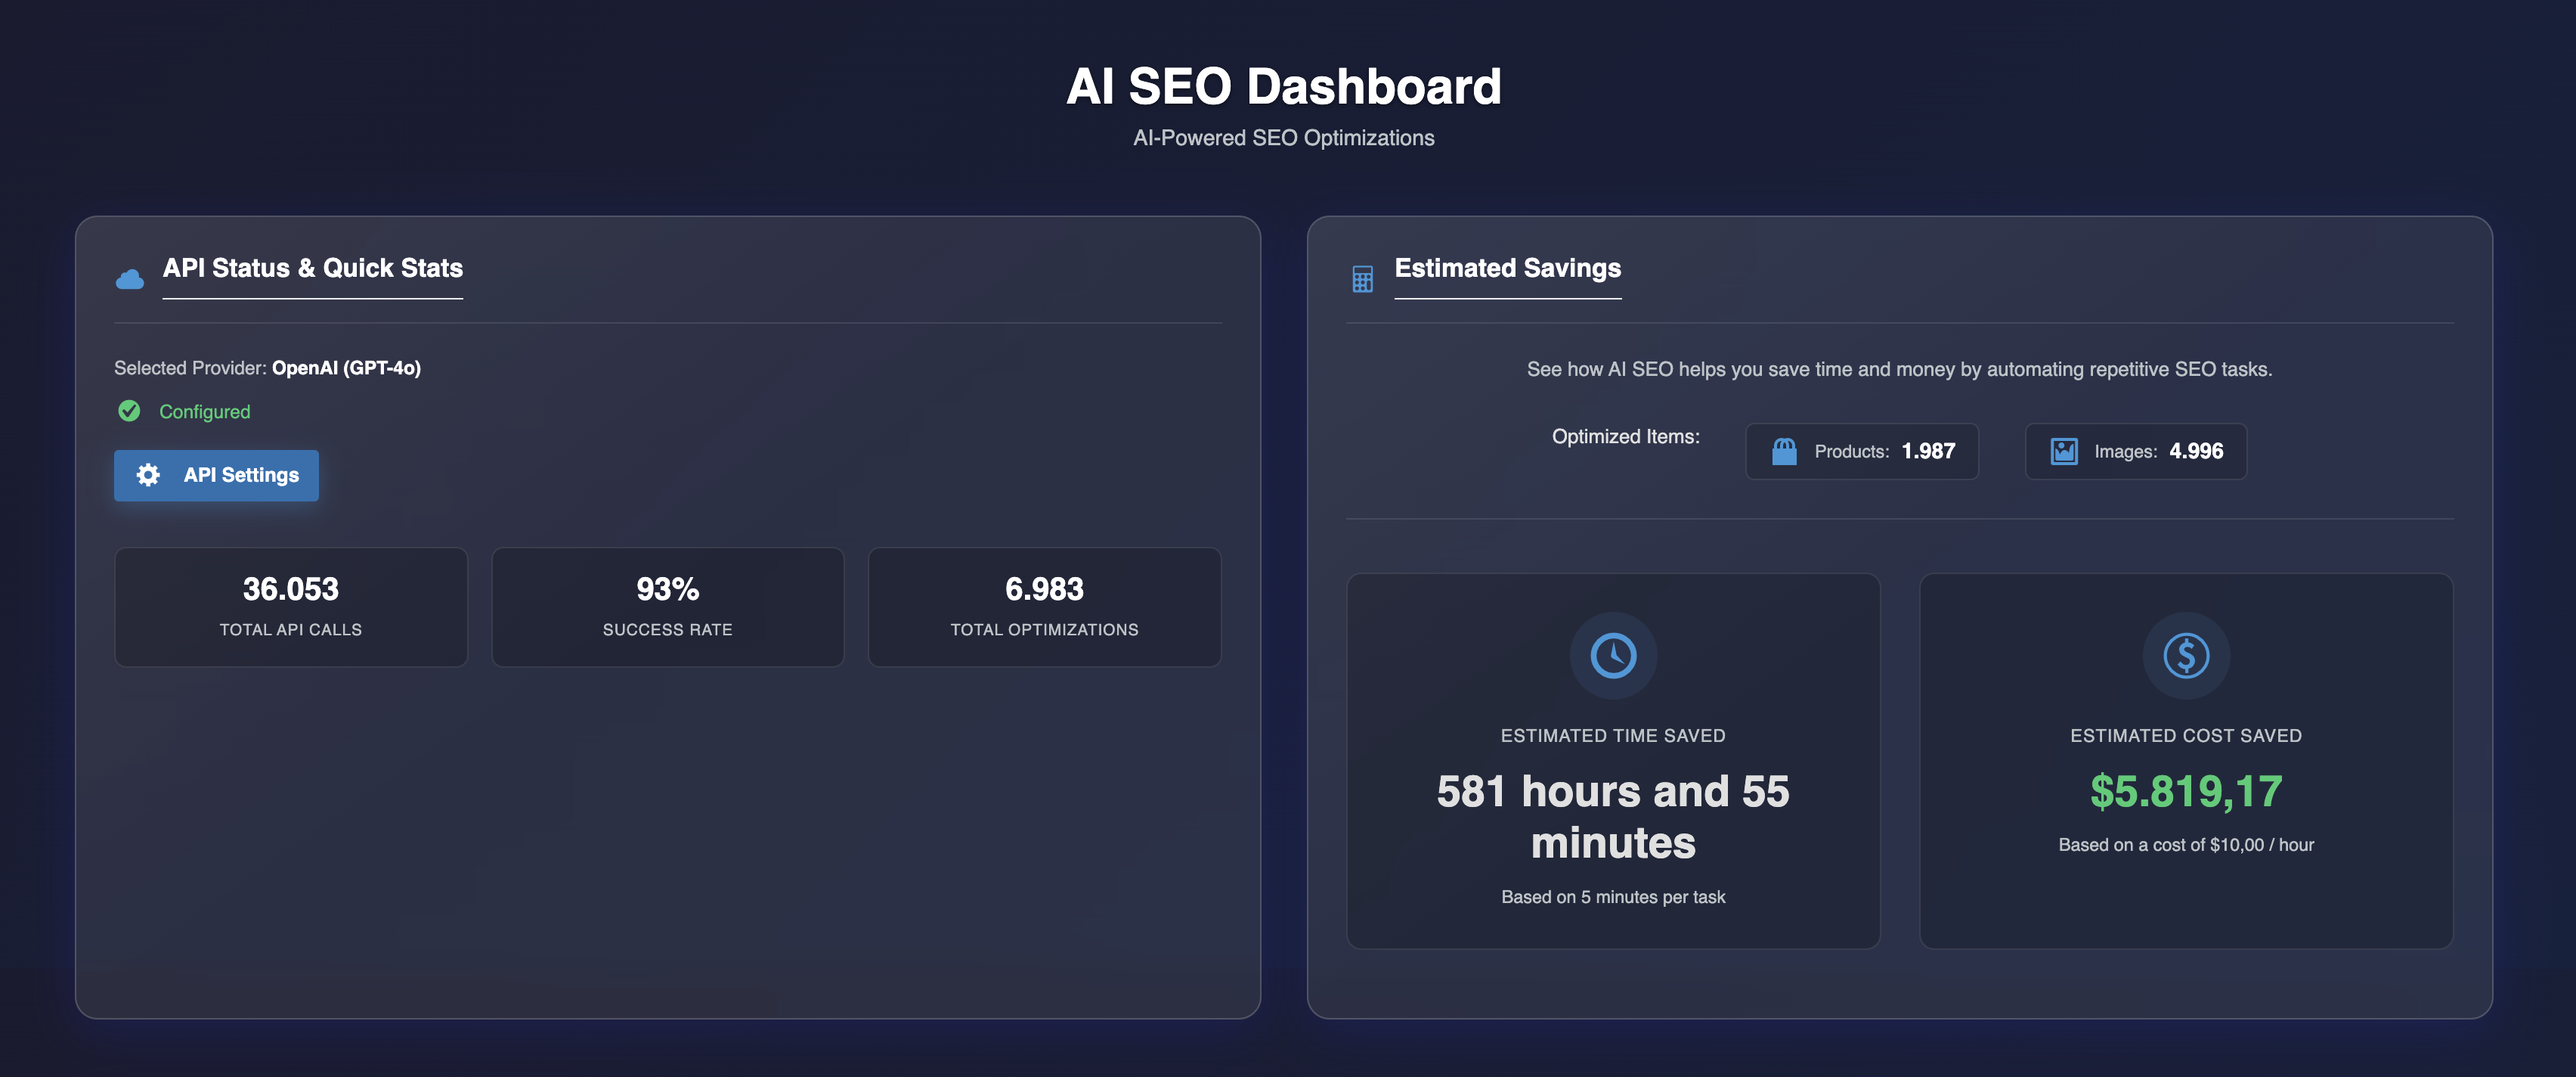
Task: Click the OpenAI (GPT-4o) provider label
Action: click(x=346, y=368)
